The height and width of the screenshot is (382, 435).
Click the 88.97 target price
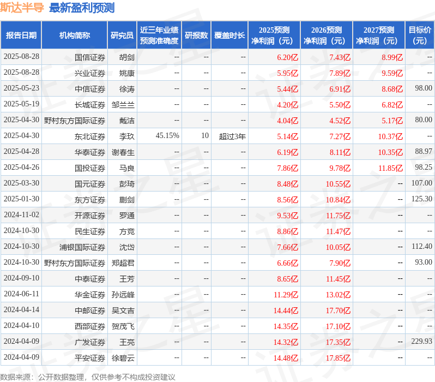[424, 151]
